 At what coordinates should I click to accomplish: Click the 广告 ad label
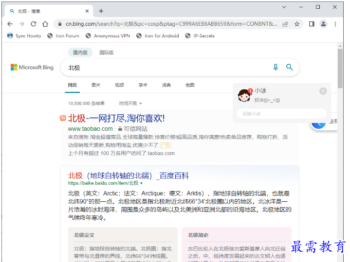click(166, 145)
